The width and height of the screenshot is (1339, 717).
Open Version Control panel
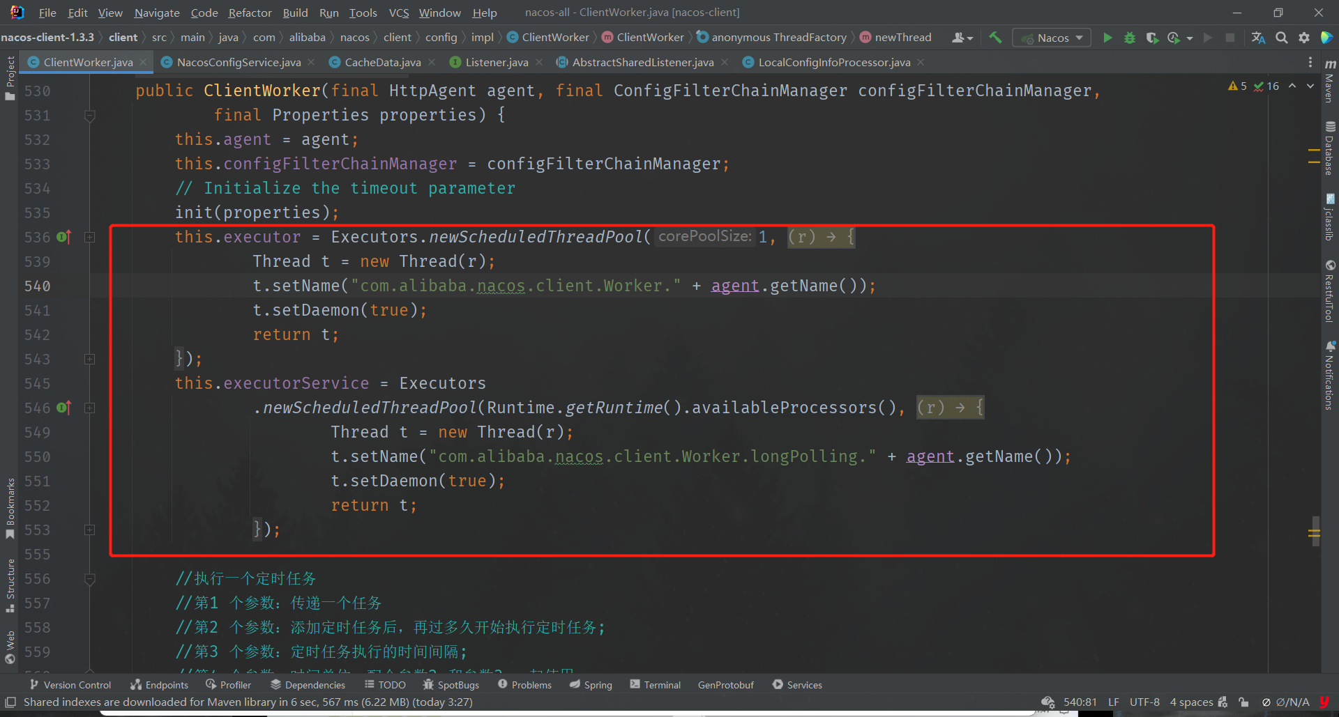point(70,685)
